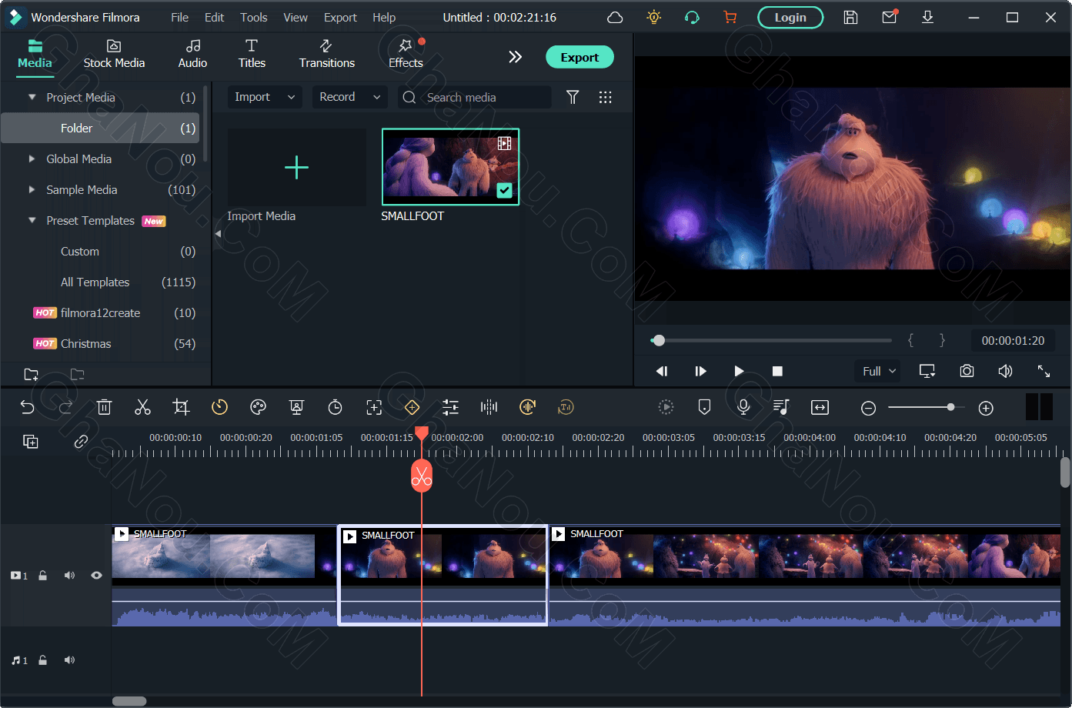The height and width of the screenshot is (708, 1072).
Task: Collapse the Preset Templates tree
Action: pyautogui.click(x=32, y=220)
